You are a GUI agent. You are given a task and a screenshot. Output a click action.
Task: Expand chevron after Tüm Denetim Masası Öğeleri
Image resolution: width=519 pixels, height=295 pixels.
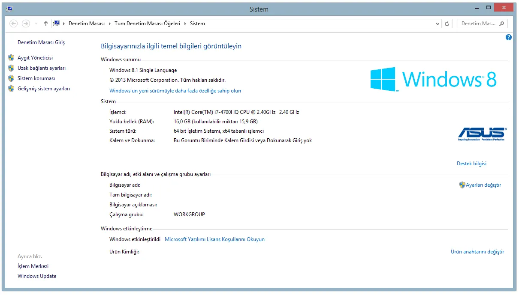185,24
